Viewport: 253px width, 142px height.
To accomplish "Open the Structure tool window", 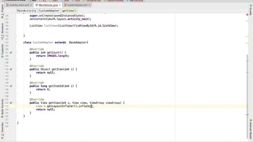I will coord(2,32).
